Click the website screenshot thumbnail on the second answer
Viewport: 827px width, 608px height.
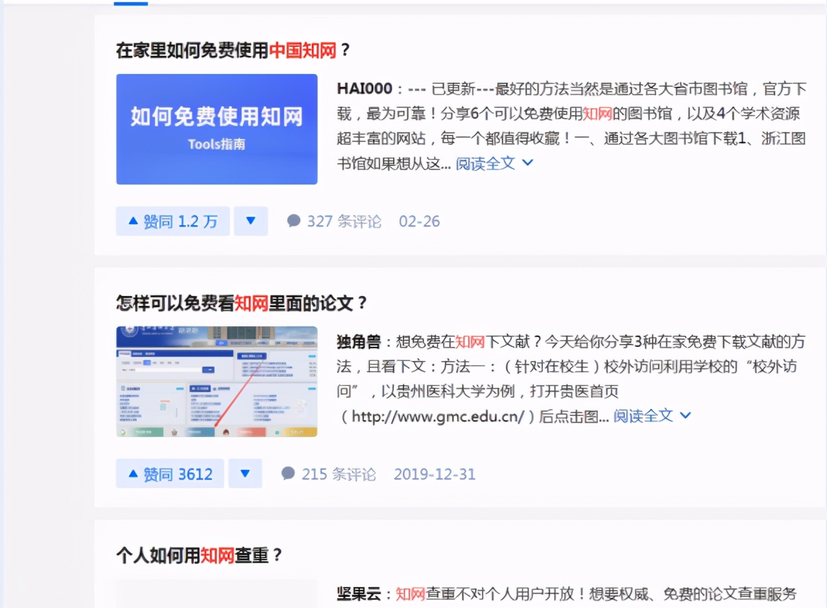(x=216, y=382)
